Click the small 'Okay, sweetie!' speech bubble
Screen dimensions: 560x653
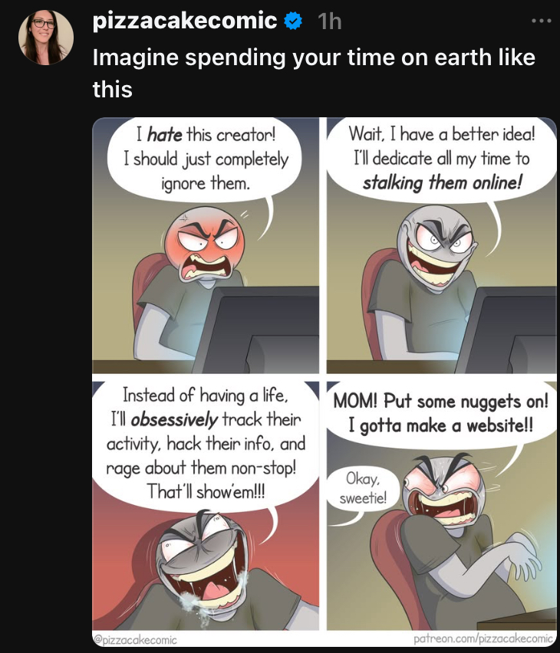point(363,488)
